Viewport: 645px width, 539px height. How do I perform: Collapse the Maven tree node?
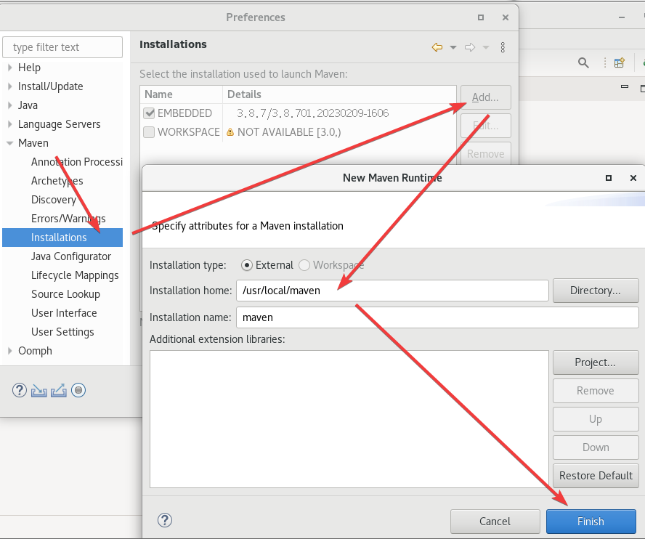10,143
